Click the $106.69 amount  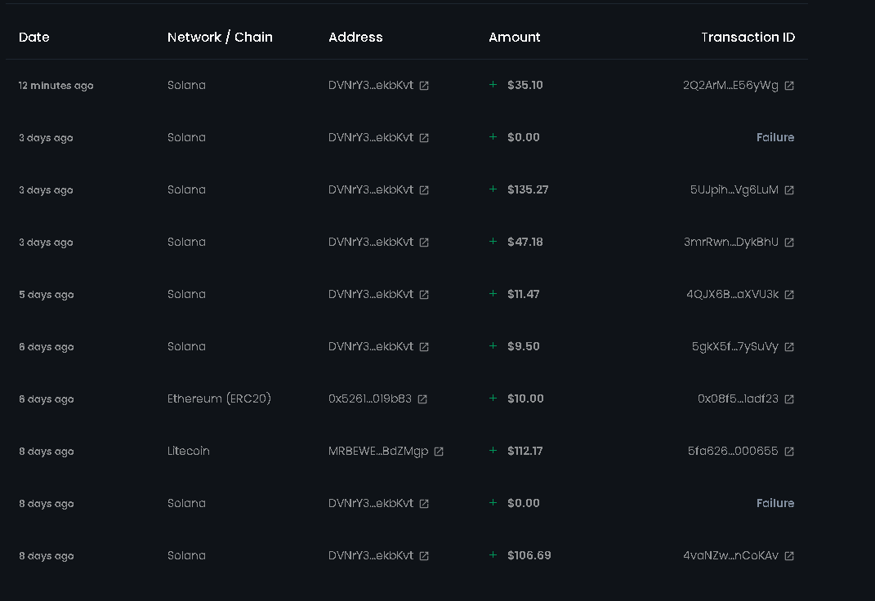(x=529, y=555)
